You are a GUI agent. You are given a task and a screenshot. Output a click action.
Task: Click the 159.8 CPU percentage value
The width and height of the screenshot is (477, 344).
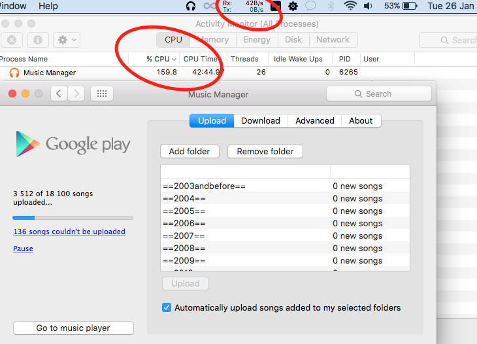click(167, 72)
